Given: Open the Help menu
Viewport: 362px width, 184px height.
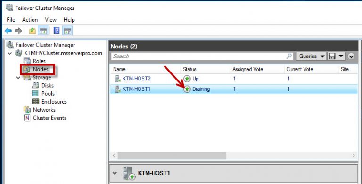Looking at the screenshot, I should [69, 20].
